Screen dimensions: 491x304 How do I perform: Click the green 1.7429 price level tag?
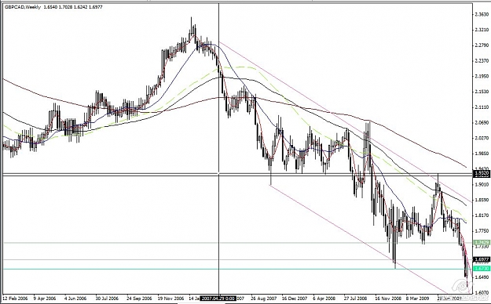(482, 243)
